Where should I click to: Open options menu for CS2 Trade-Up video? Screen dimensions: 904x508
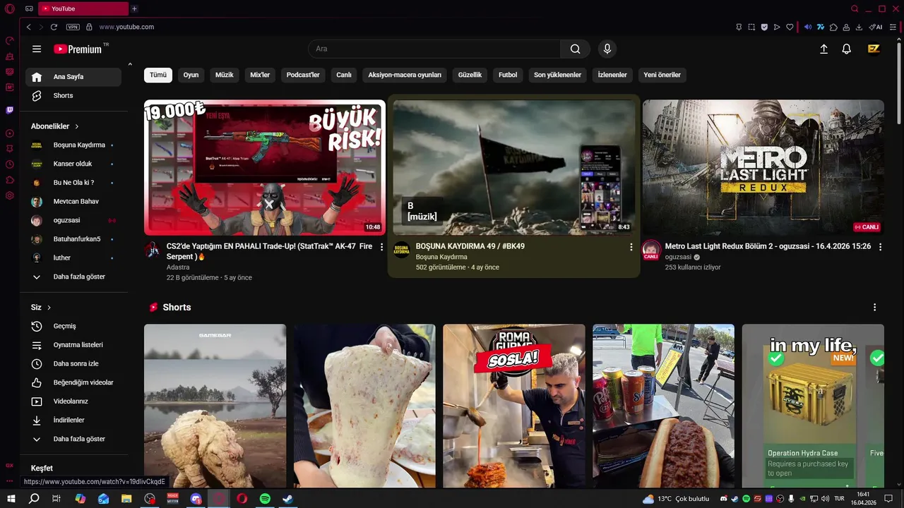382,247
